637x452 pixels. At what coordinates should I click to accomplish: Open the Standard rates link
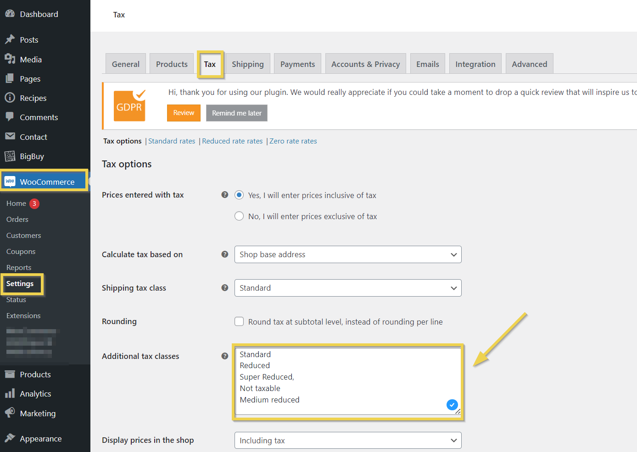pyautogui.click(x=172, y=141)
